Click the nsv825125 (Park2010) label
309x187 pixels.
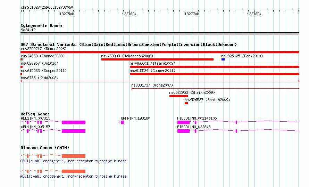coord(242,56)
